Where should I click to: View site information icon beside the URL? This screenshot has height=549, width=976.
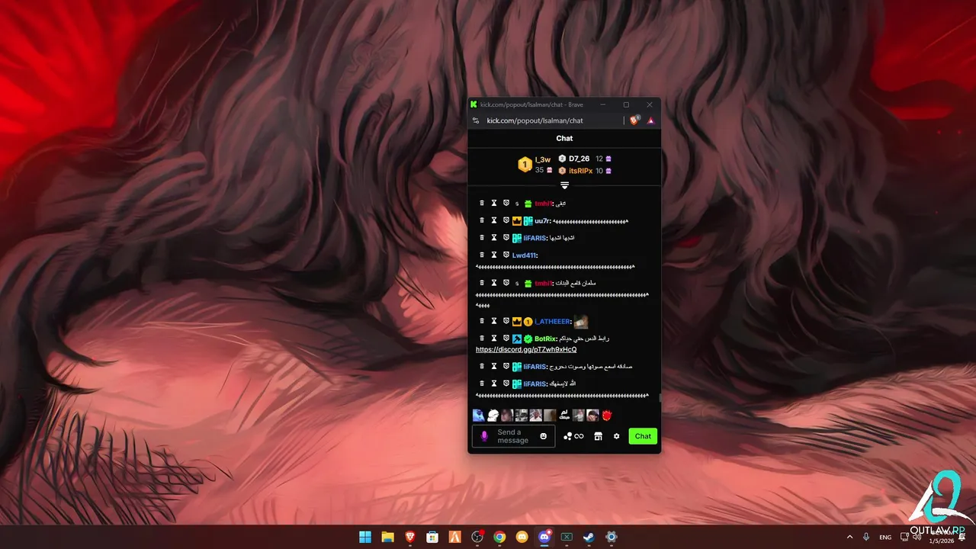(x=476, y=120)
